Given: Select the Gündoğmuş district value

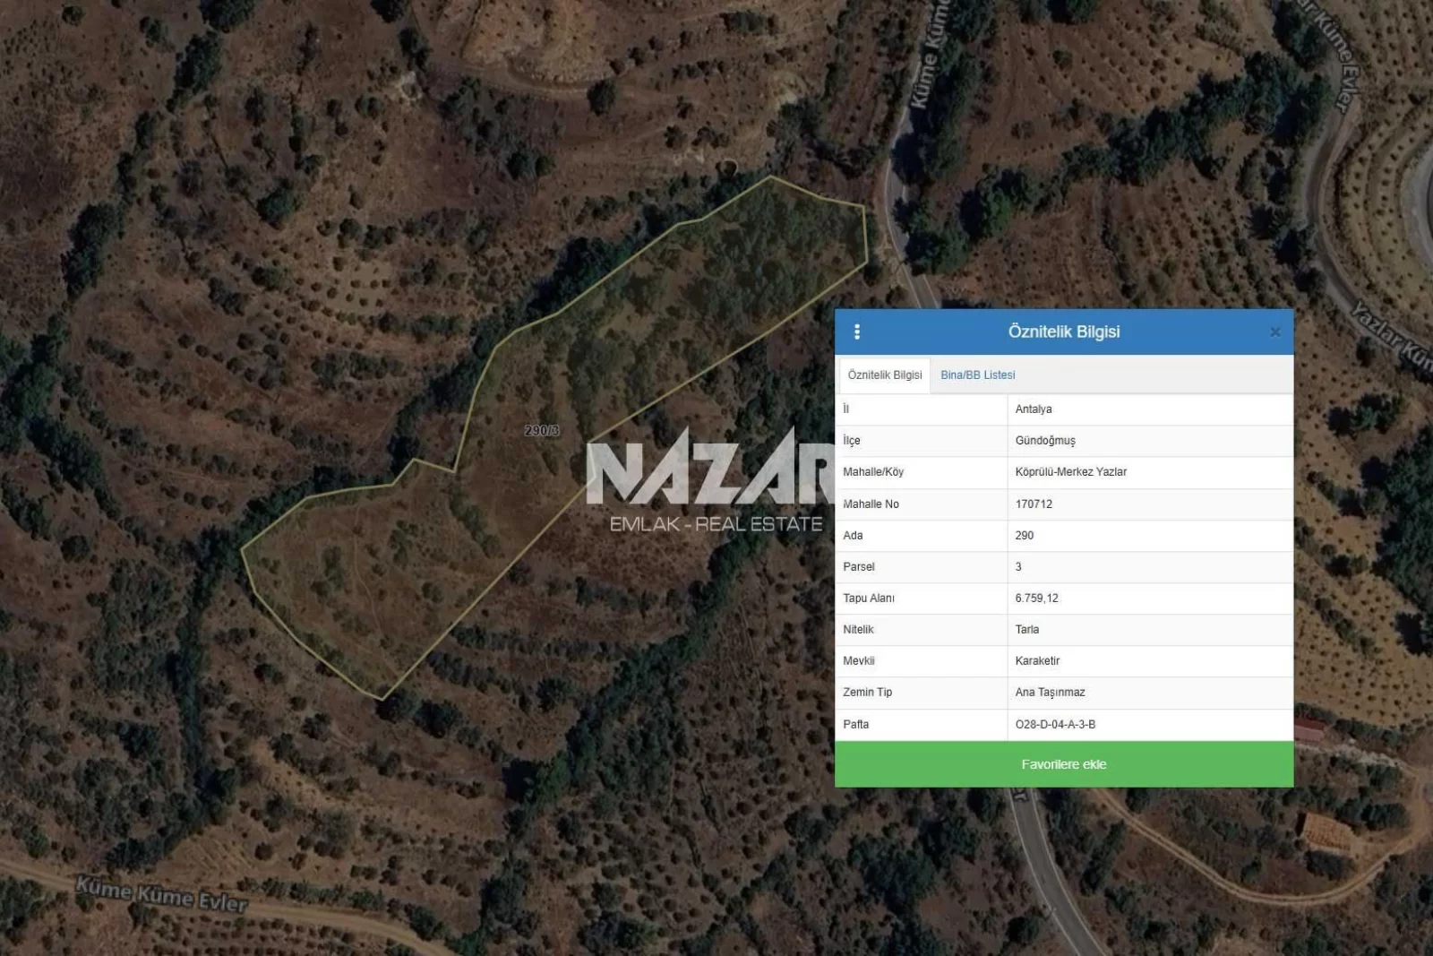Looking at the screenshot, I should coord(1045,441).
